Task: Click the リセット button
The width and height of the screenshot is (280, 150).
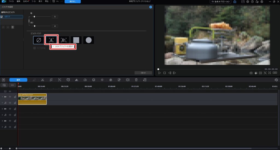Action: (144, 73)
